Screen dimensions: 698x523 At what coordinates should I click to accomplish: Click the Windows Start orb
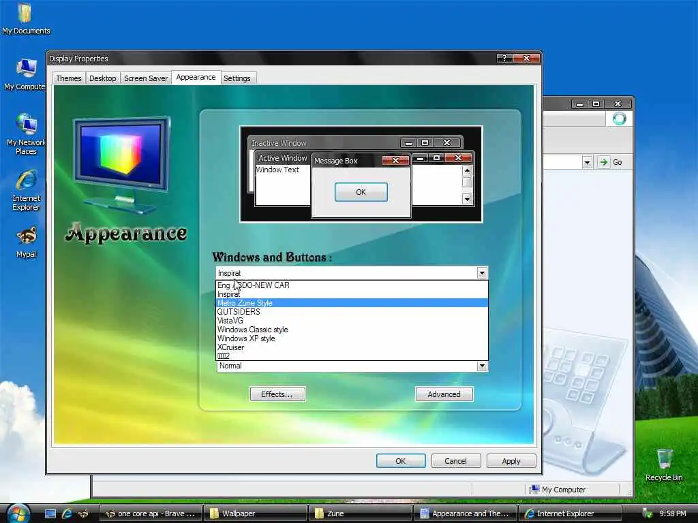tap(18, 513)
